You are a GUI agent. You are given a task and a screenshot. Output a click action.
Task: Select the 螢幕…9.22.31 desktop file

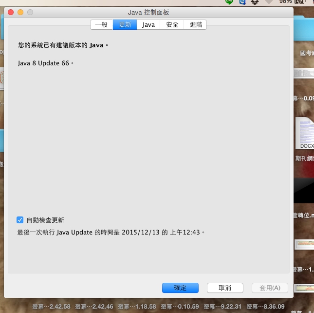222,306
